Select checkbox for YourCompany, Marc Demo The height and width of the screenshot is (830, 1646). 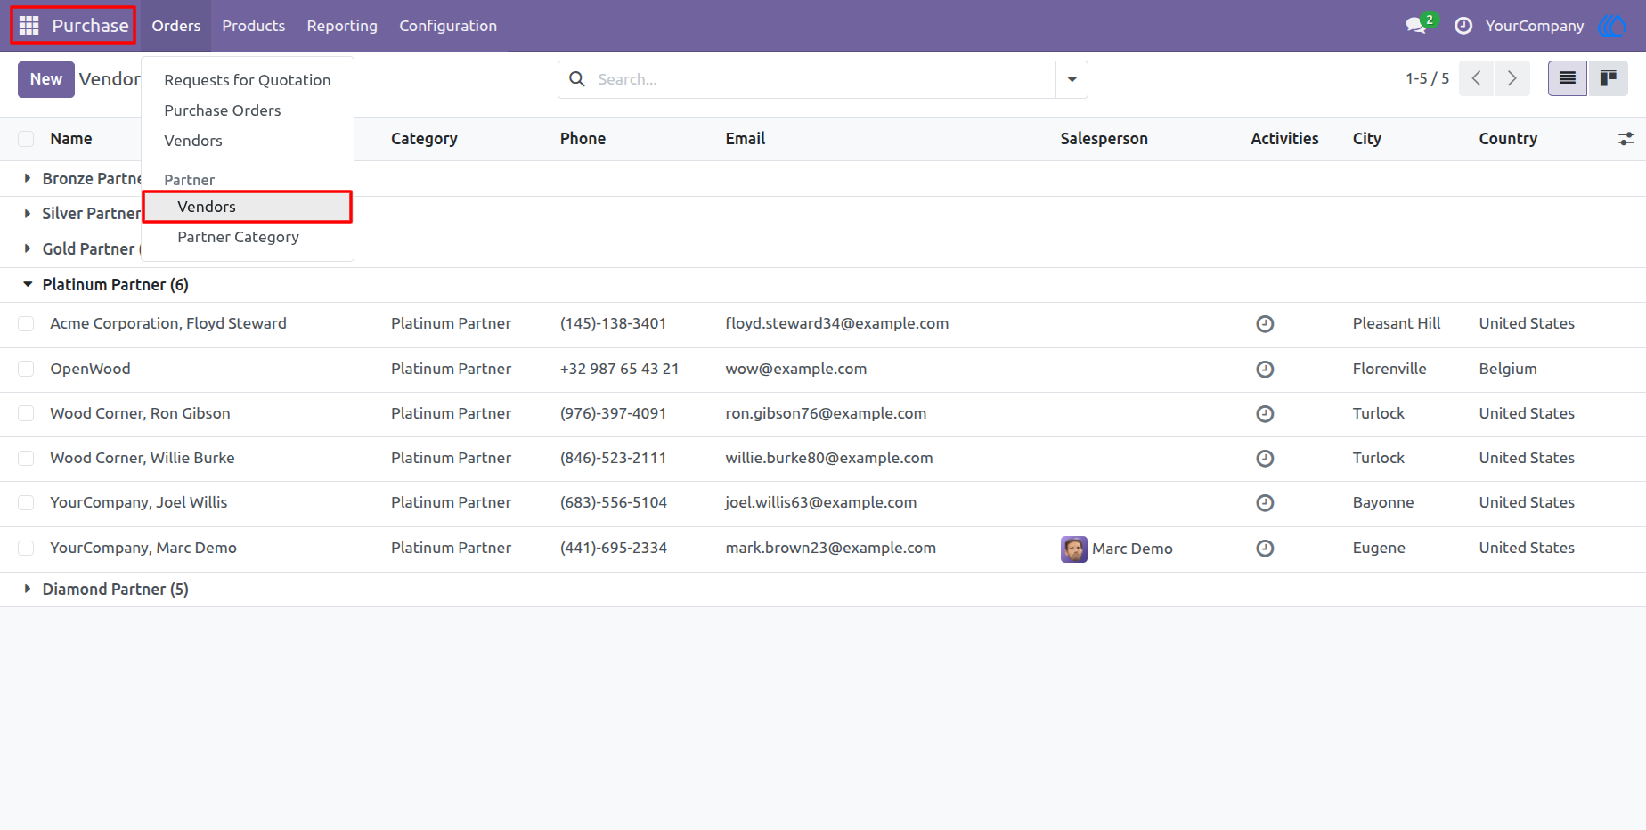[26, 548]
